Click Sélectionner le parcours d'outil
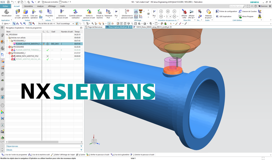The image size is (272, 160). [127, 14]
